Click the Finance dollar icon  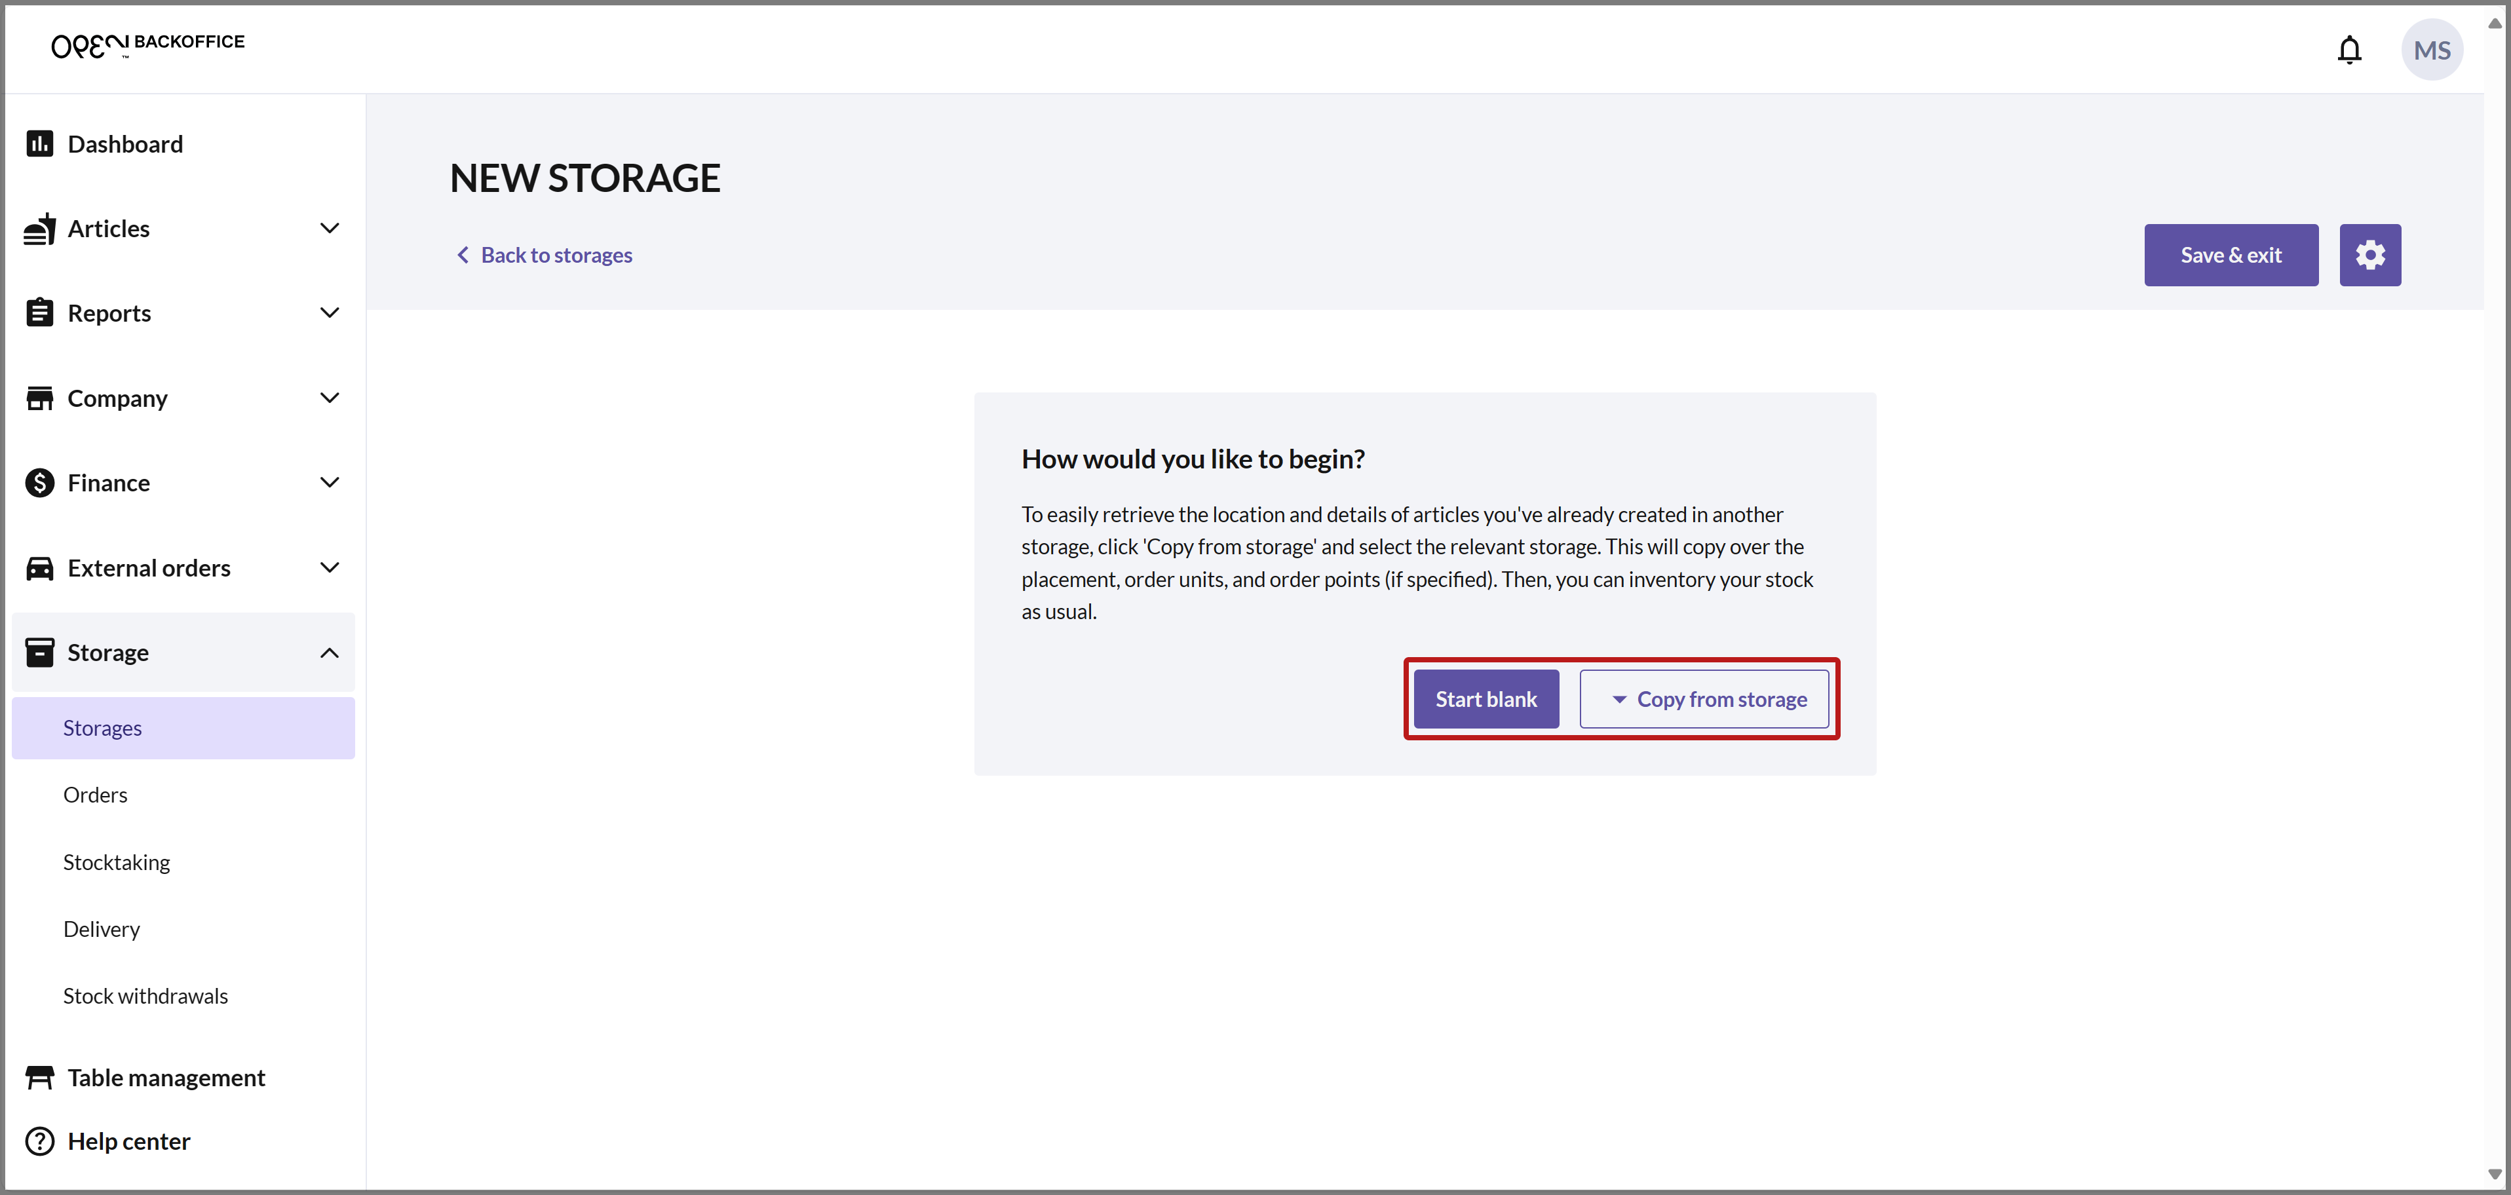tap(39, 482)
